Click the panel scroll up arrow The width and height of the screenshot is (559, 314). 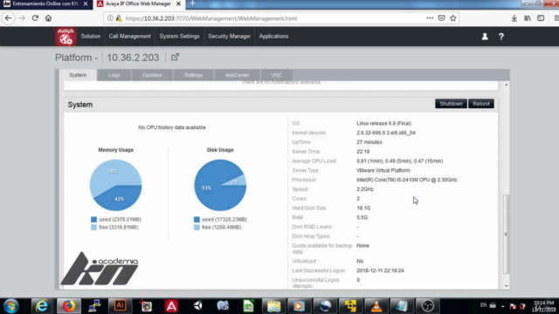tap(507, 85)
